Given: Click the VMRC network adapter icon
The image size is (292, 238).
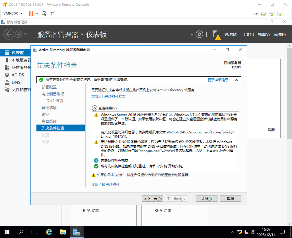Looking at the screenshot, I should click(279, 14).
